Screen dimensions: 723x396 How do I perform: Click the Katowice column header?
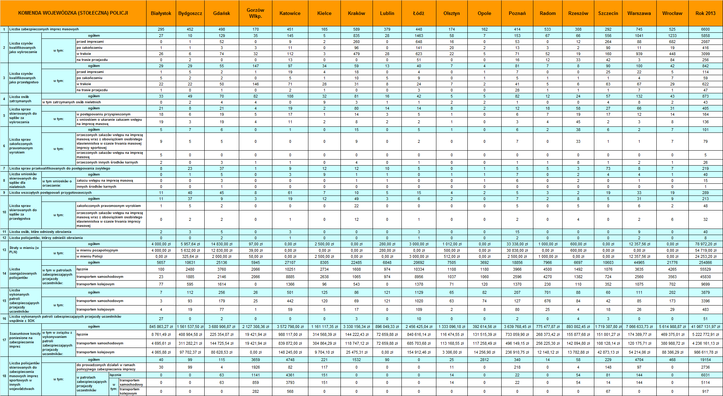pyautogui.click(x=290, y=13)
